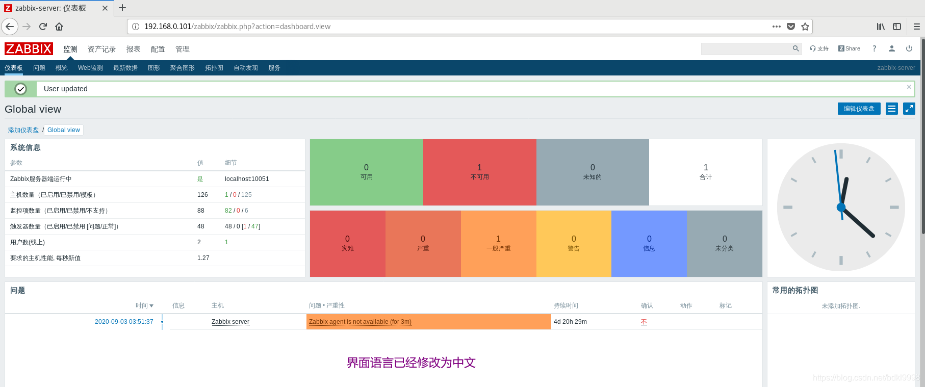Log out with power icon
Image resolution: width=925 pixels, height=387 pixels.
(x=909, y=48)
